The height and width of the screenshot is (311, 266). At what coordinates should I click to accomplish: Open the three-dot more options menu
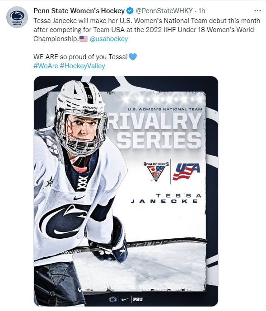(257, 11)
